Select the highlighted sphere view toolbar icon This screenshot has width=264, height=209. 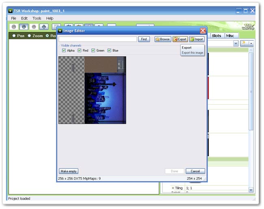[24, 27]
